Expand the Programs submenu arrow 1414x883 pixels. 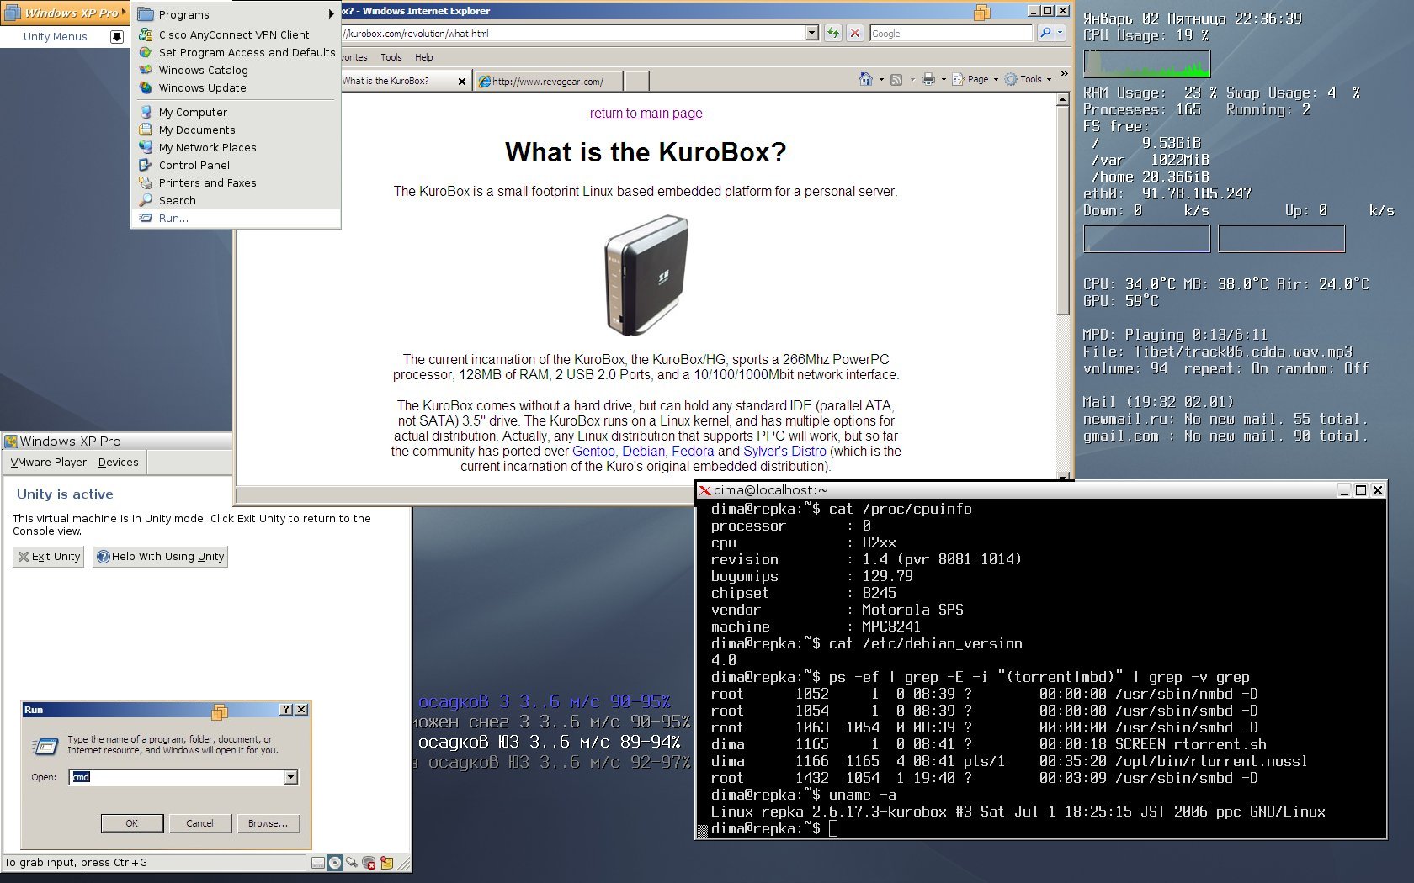(x=332, y=14)
